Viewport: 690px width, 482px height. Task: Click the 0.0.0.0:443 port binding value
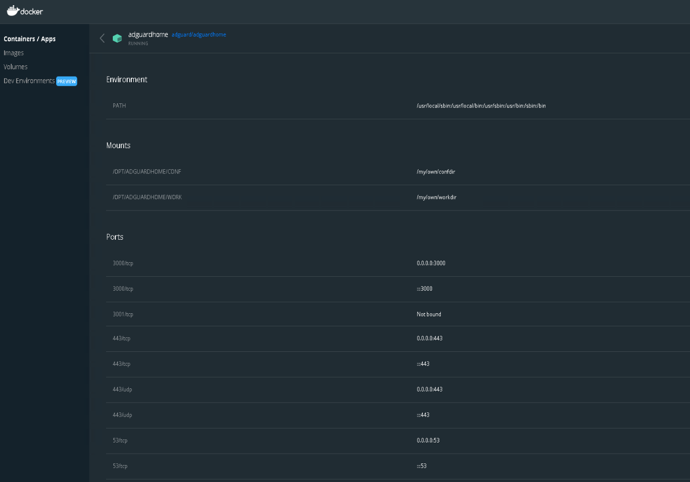click(430, 338)
